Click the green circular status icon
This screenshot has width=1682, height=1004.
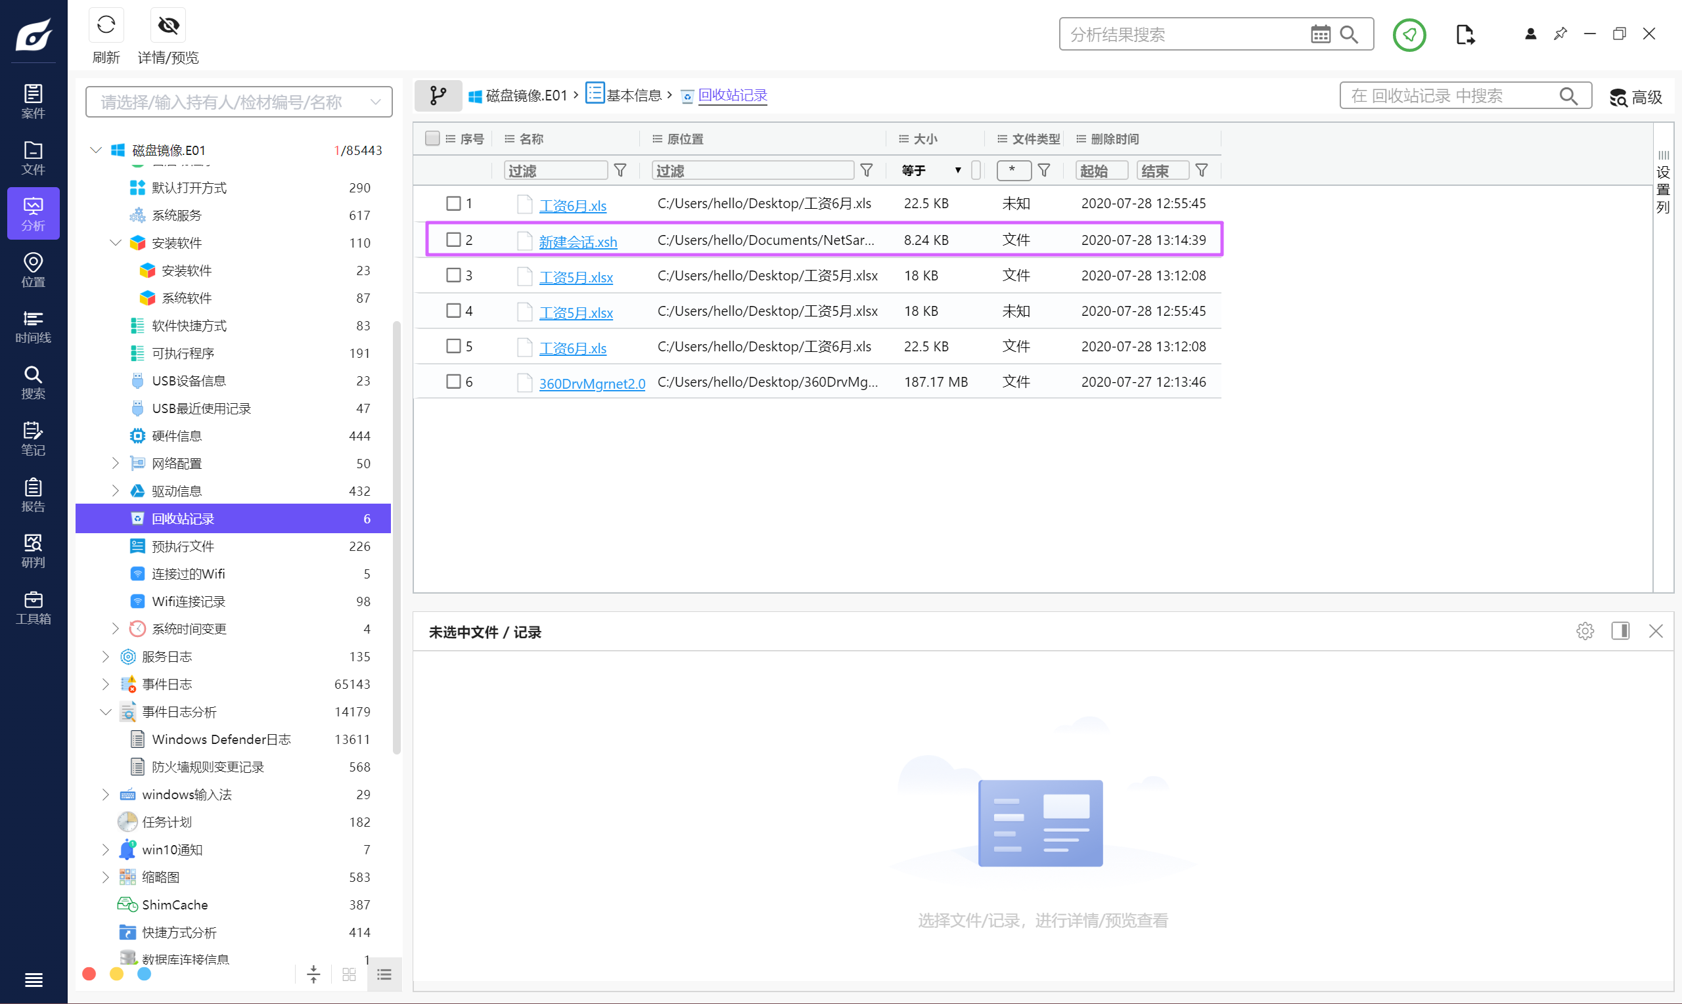click(x=1409, y=35)
